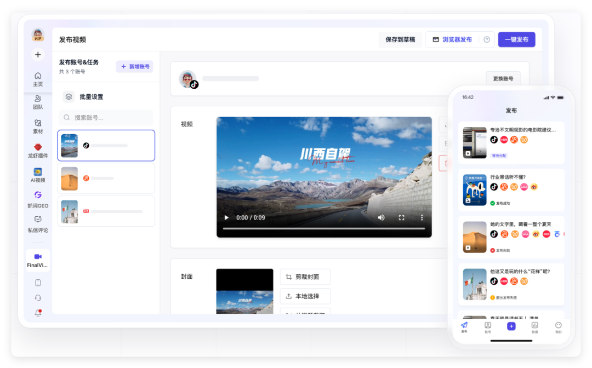The height and width of the screenshot is (368, 592).
Task: Tap the title 他这又是玩的什么“花样”呢?
Action: [520, 271]
